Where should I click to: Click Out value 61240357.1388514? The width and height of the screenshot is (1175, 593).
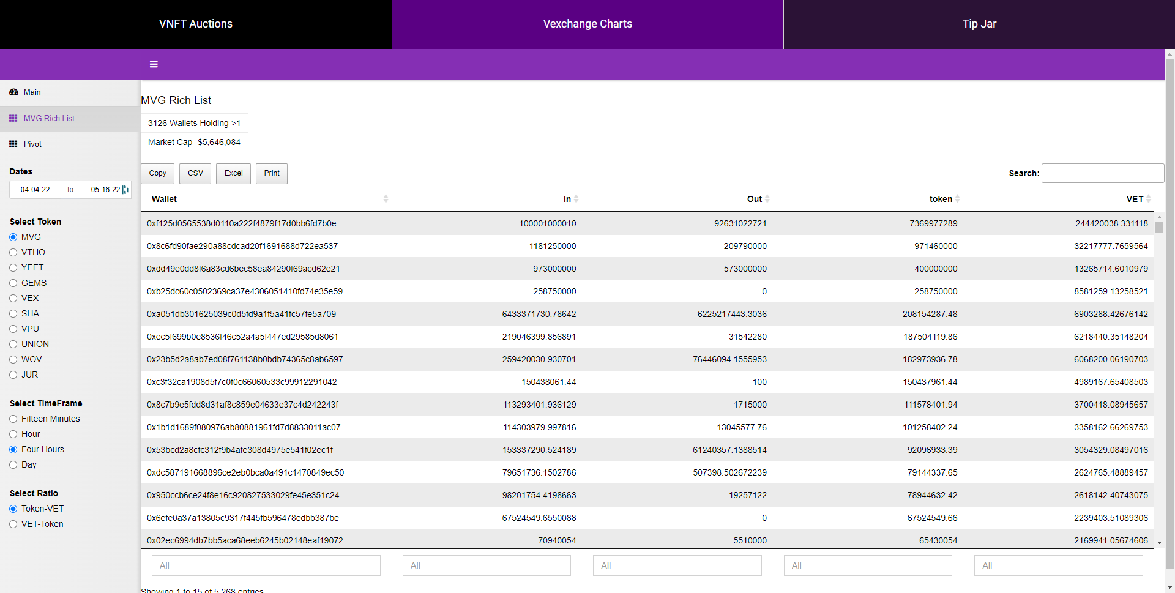point(729,450)
